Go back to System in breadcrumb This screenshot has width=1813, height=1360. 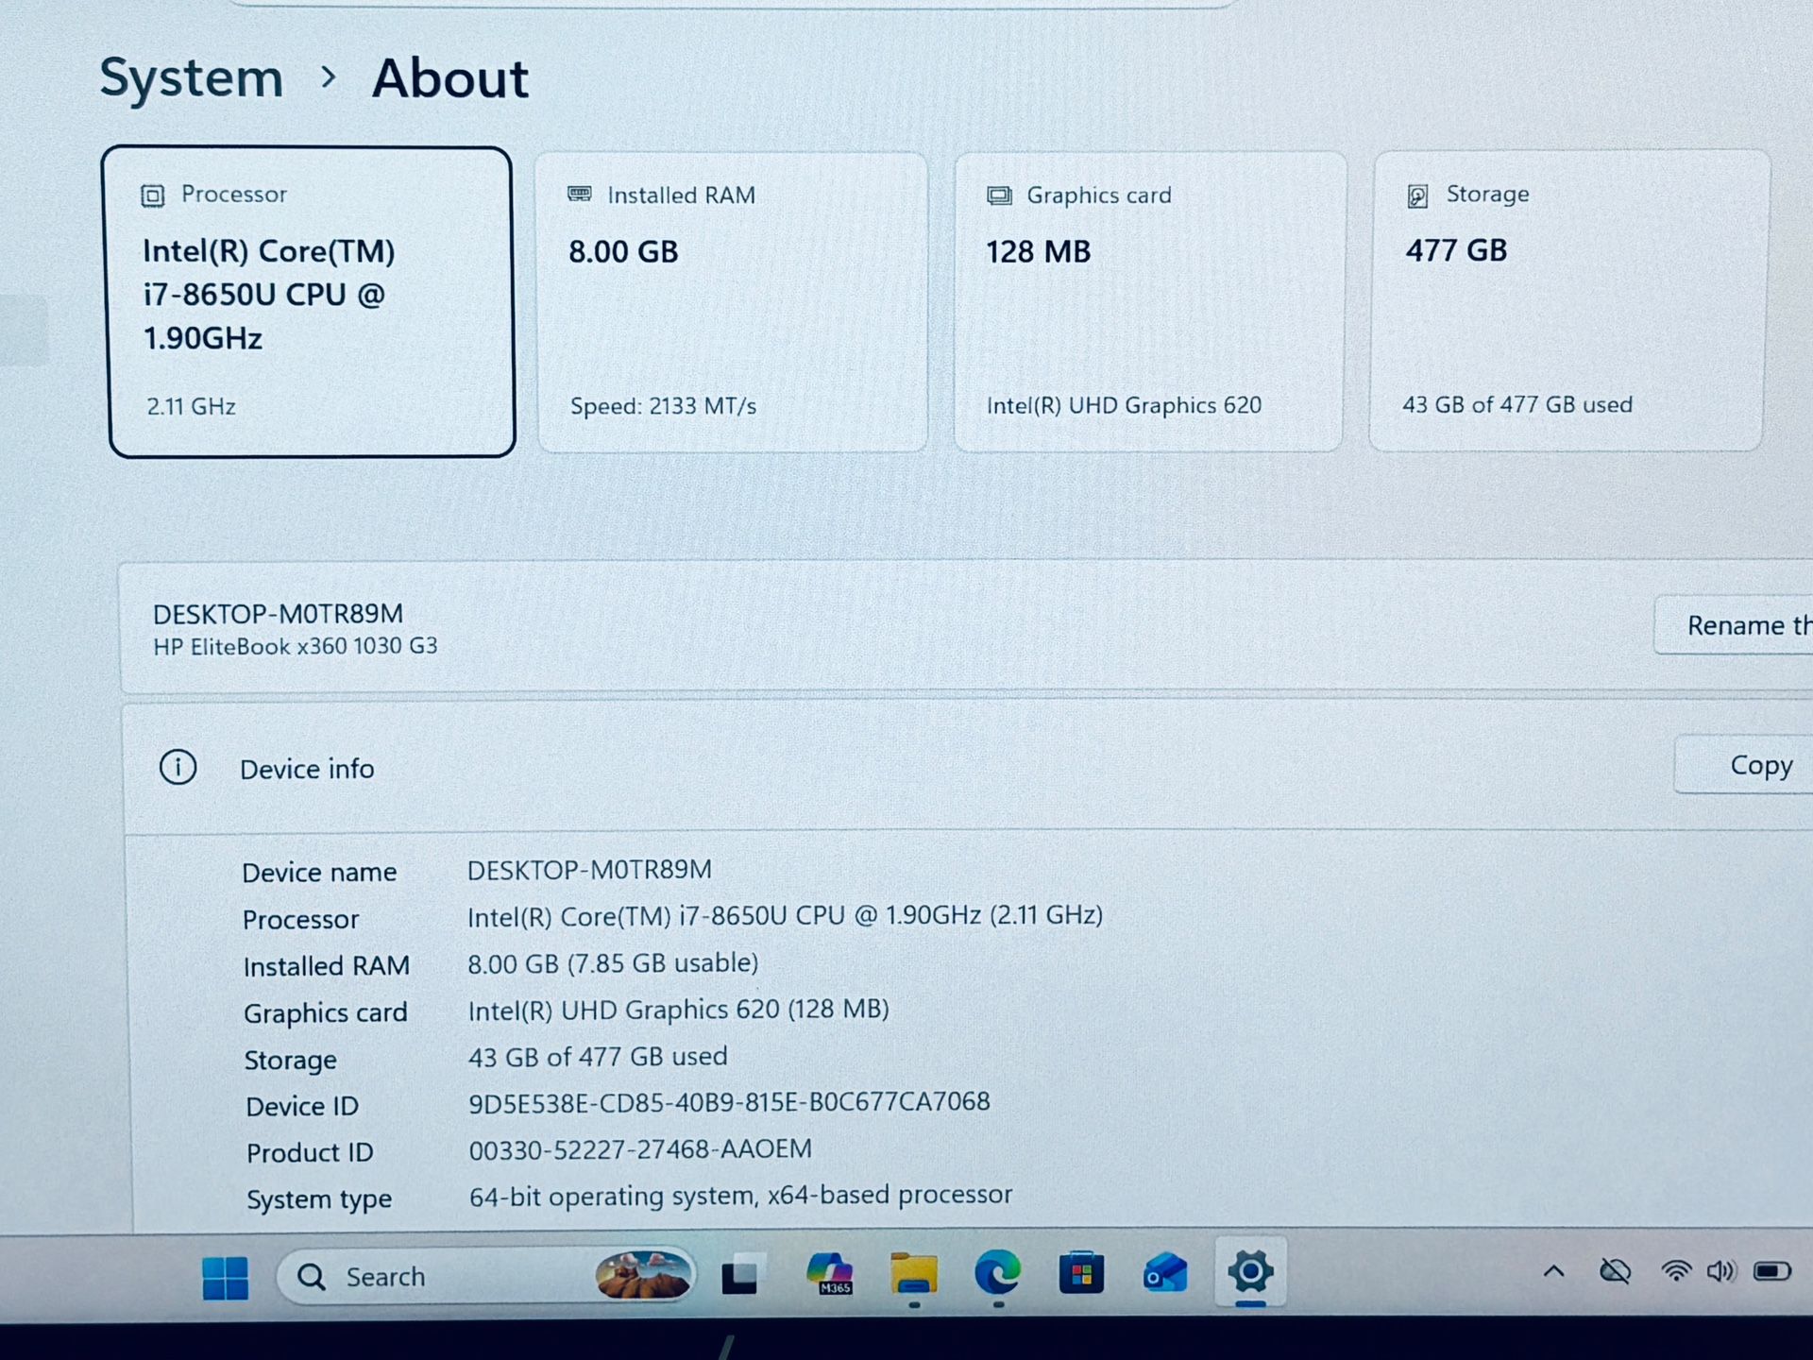click(x=192, y=77)
